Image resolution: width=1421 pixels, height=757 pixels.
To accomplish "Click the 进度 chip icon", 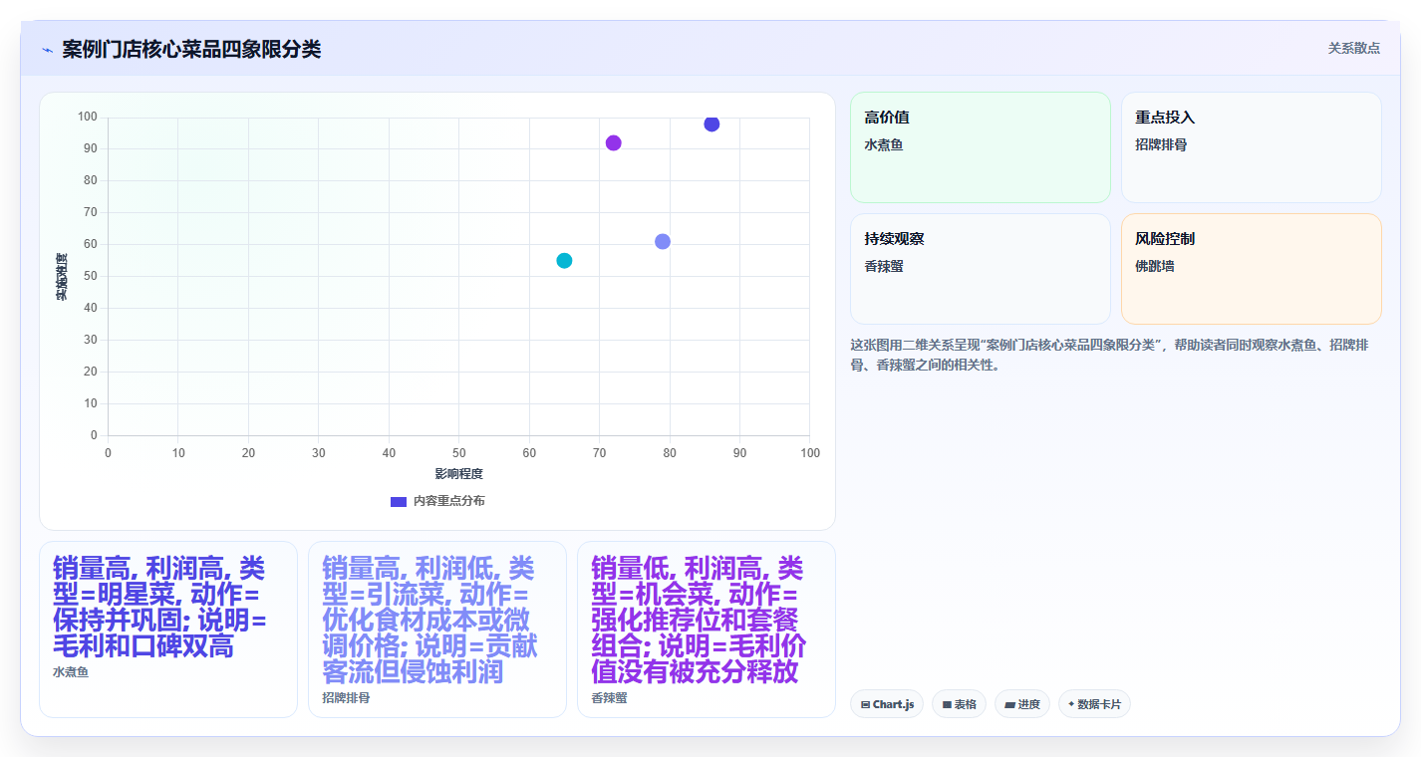I will (x=1009, y=704).
